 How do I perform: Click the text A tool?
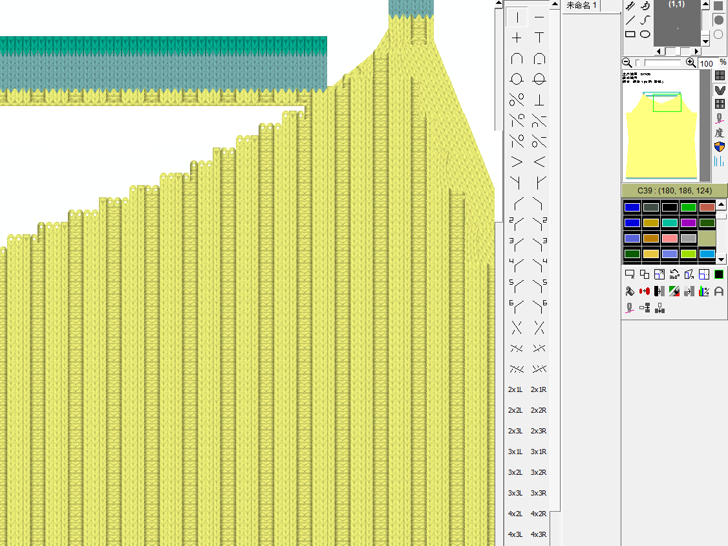[x=719, y=291]
